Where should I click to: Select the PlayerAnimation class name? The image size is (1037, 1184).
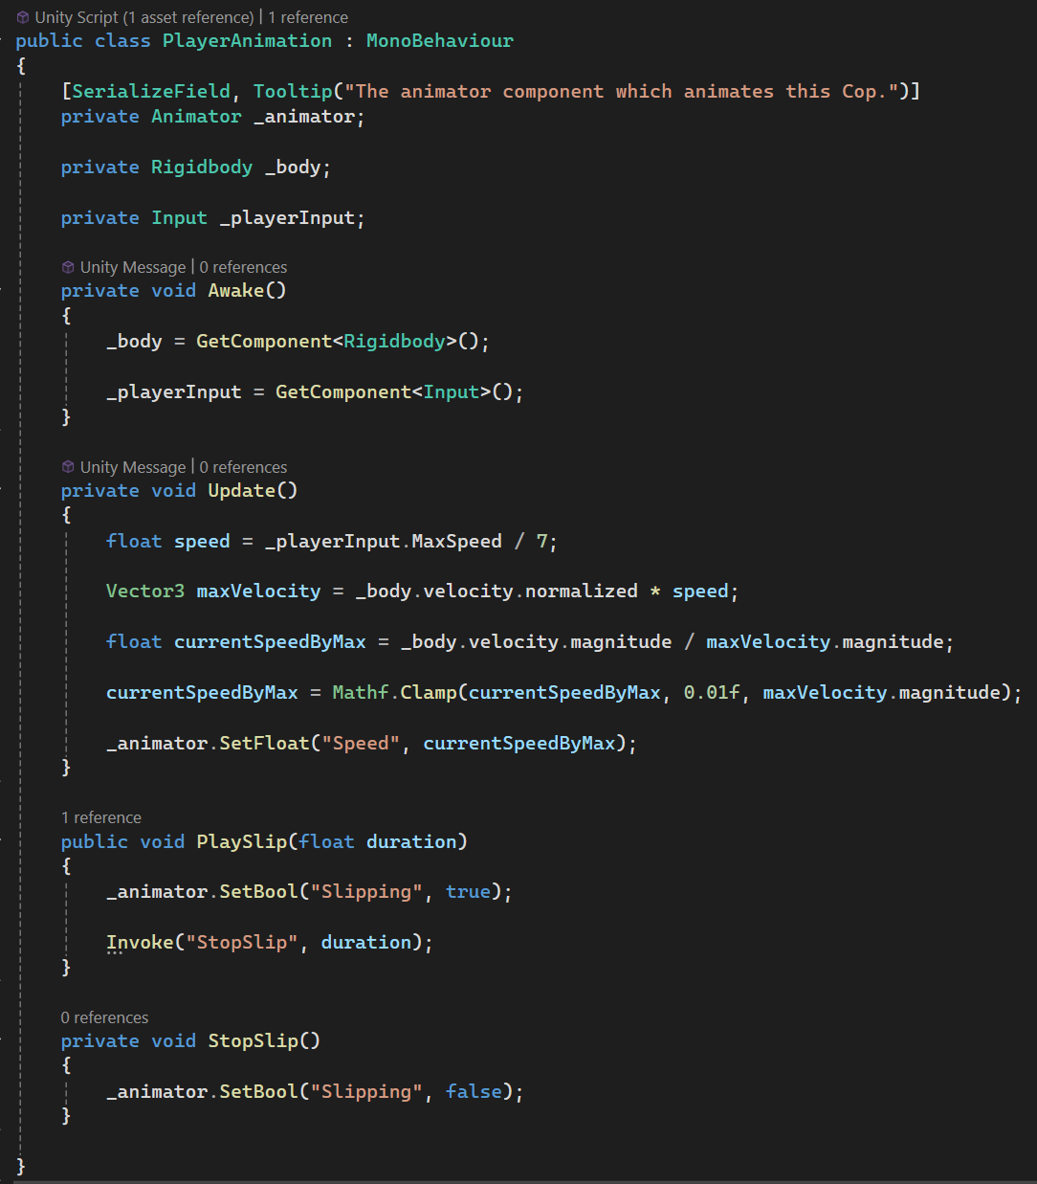pos(247,41)
